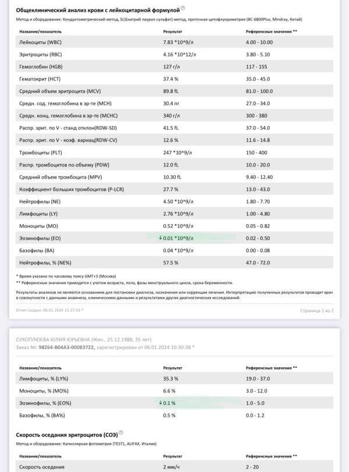Click the Нейтрофилы, % (NE%) row
This screenshot has width=349, height=472.
click(x=174, y=262)
